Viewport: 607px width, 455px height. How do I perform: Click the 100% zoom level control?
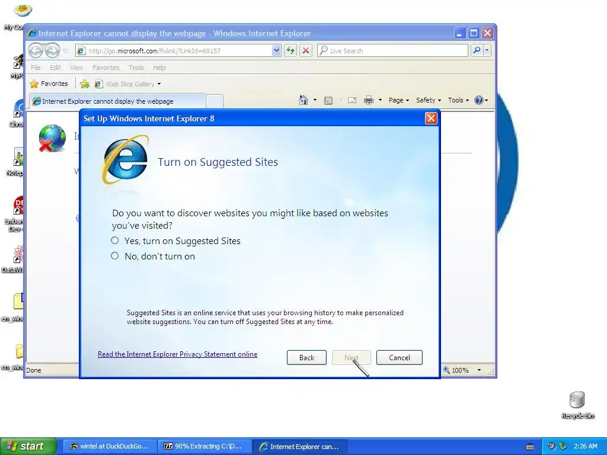456,370
